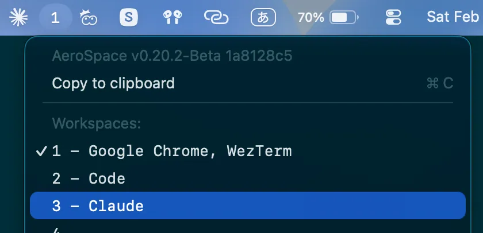Switch to workspace 2 – Code

click(x=89, y=178)
